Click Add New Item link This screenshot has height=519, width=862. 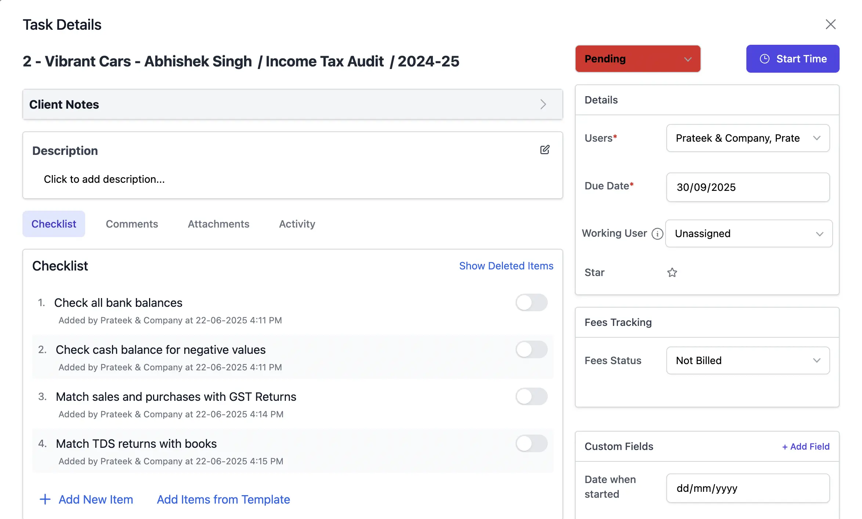click(96, 499)
